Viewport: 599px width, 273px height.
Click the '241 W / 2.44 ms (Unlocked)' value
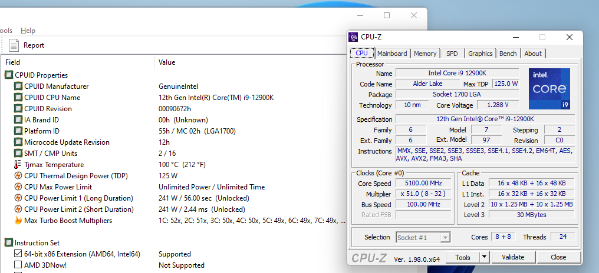coord(202,209)
